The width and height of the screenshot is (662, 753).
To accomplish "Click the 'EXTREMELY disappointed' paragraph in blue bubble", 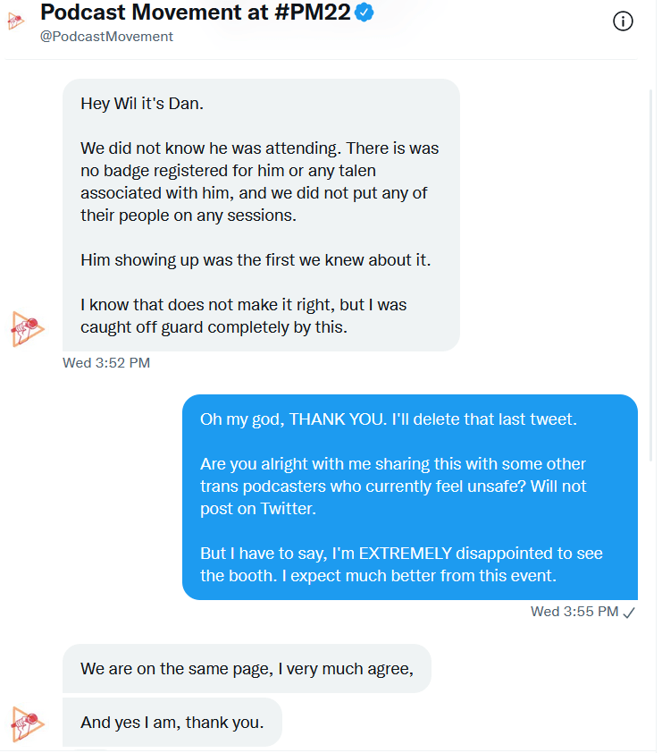I will pyautogui.click(x=401, y=564).
